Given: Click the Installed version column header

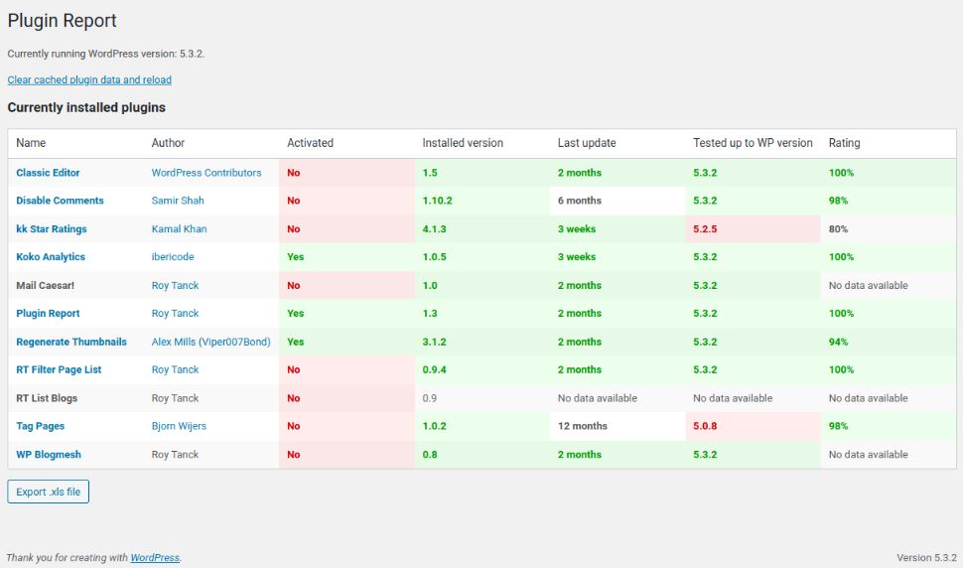Looking at the screenshot, I should tap(463, 143).
